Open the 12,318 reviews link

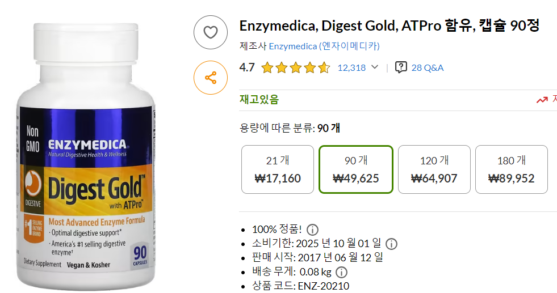351,68
